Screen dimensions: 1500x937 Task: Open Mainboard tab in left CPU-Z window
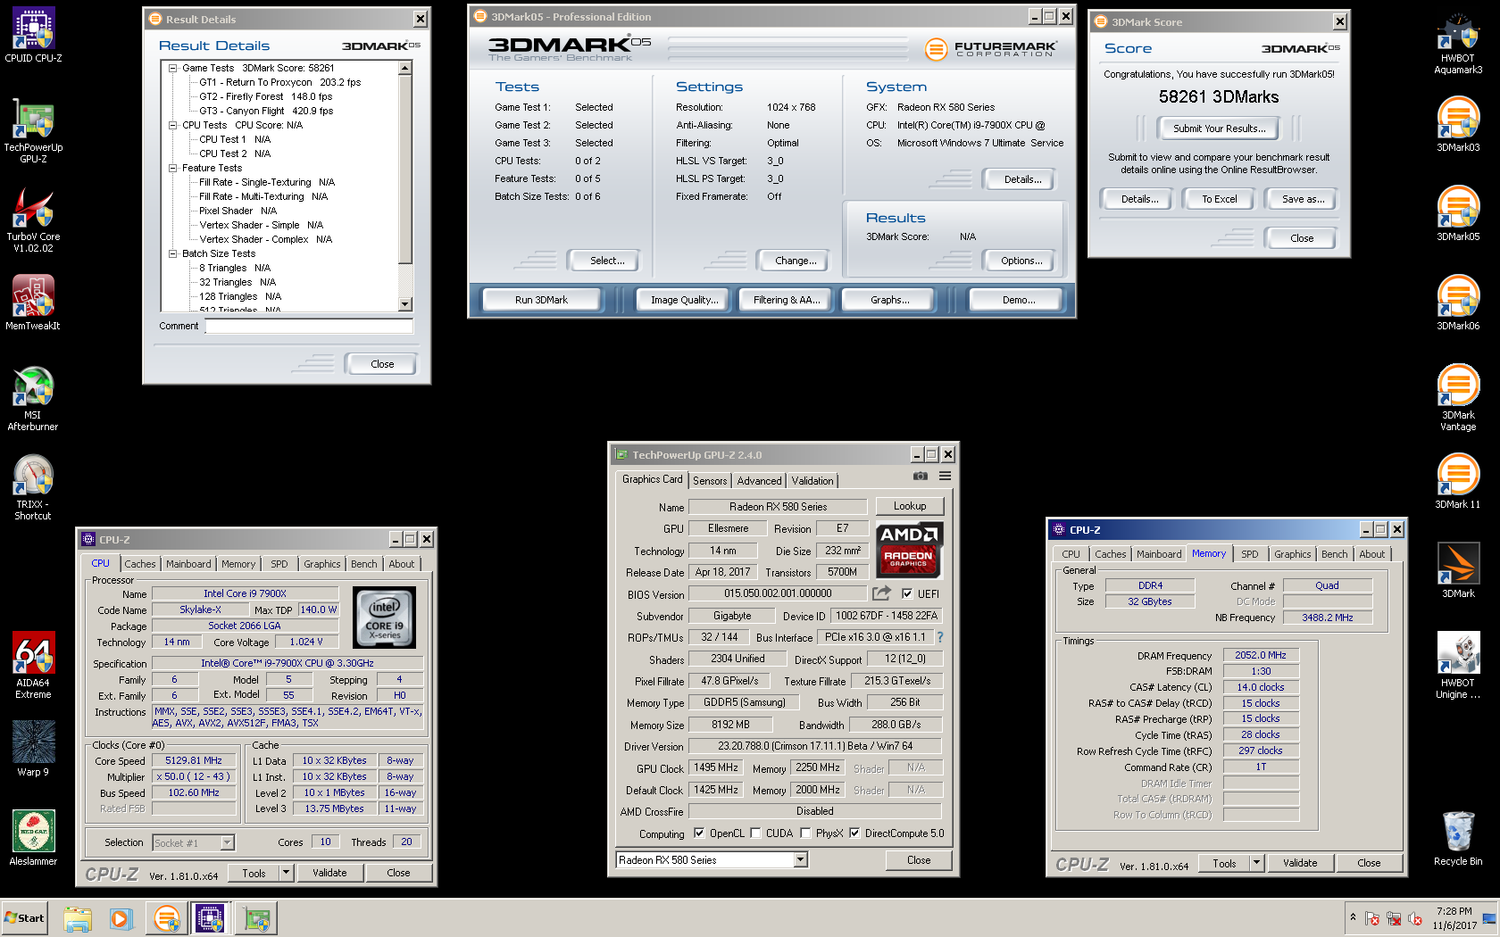(188, 564)
